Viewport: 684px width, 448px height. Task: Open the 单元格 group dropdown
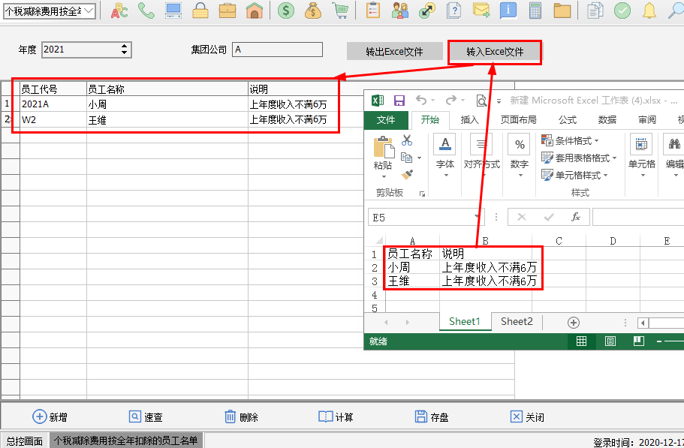(x=643, y=176)
